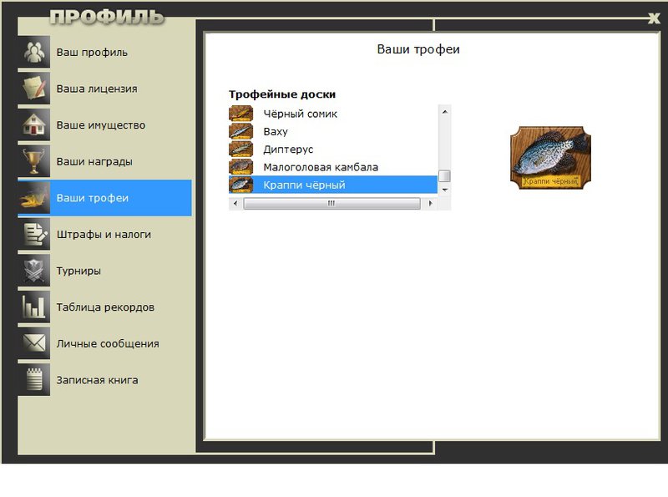Click the document icon for Штрафы и налоги
This screenshot has width=668, height=497.
(x=34, y=235)
